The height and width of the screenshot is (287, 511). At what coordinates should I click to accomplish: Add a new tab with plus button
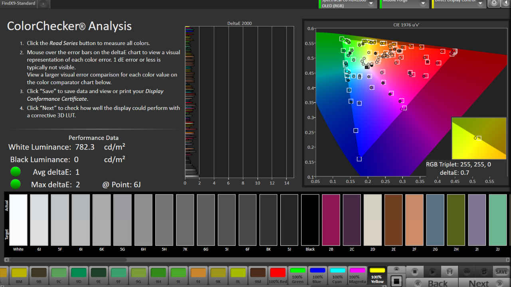(x=43, y=4)
